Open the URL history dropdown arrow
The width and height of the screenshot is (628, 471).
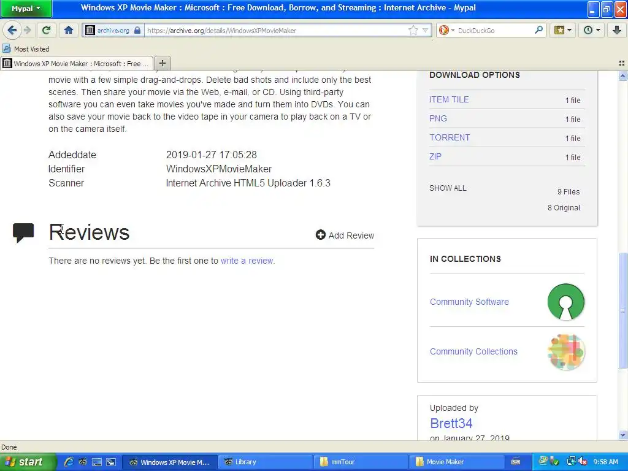(426, 30)
